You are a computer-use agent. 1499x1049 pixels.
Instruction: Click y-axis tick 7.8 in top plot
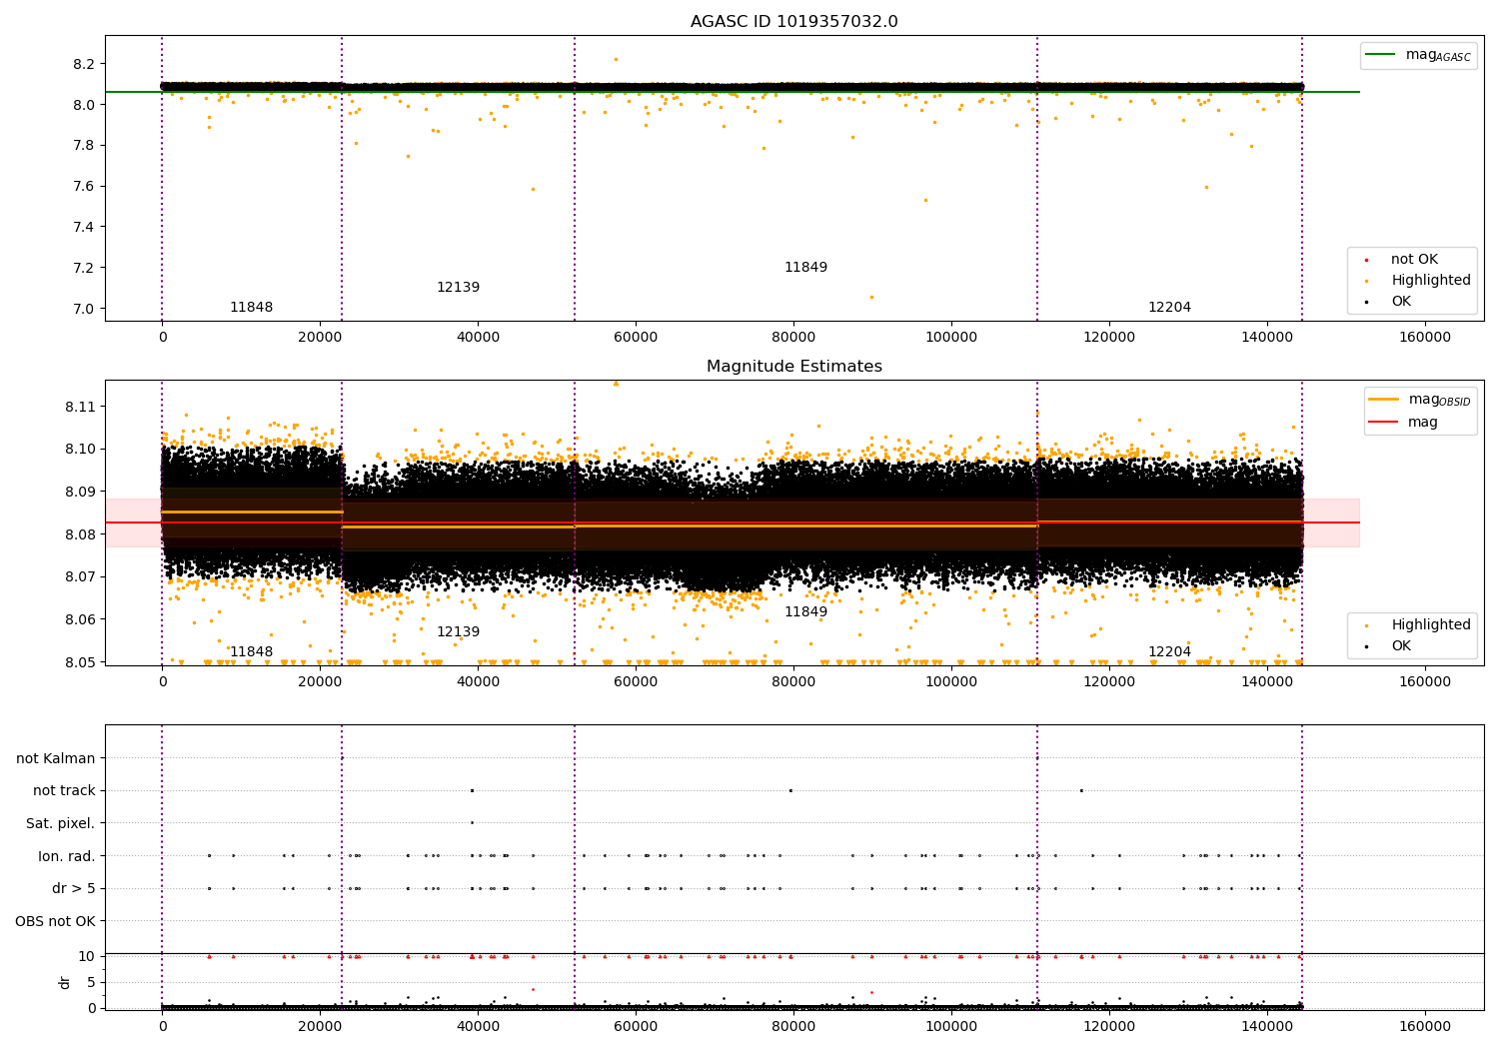pos(84,146)
